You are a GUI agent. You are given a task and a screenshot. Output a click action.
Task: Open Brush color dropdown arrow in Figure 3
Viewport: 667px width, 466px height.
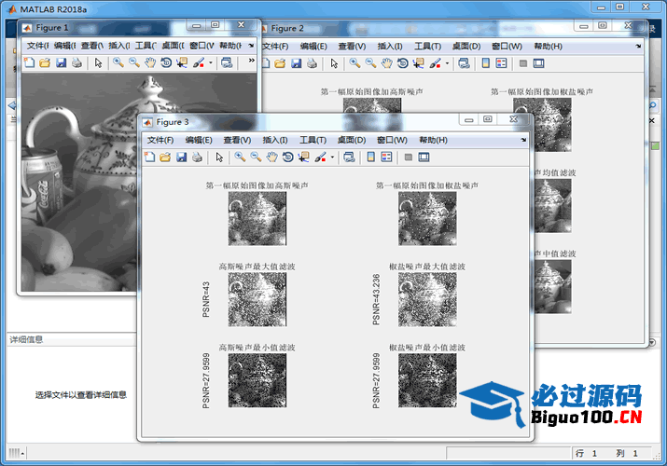(333, 158)
